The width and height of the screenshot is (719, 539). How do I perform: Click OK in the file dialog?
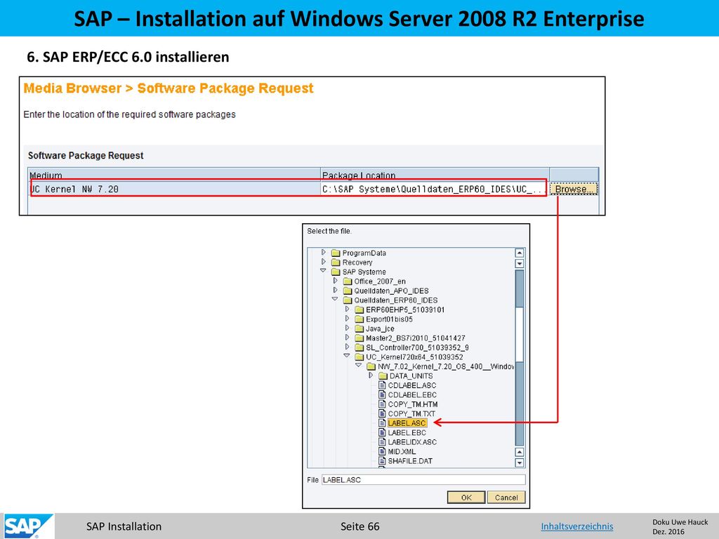(466, 498)
